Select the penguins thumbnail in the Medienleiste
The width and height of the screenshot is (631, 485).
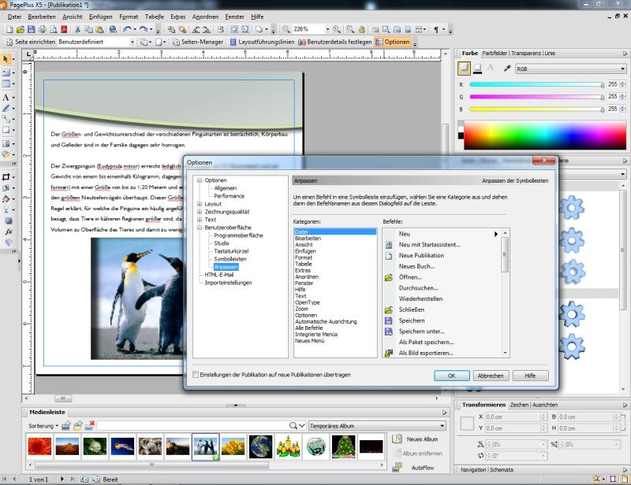tap(206, 446)
